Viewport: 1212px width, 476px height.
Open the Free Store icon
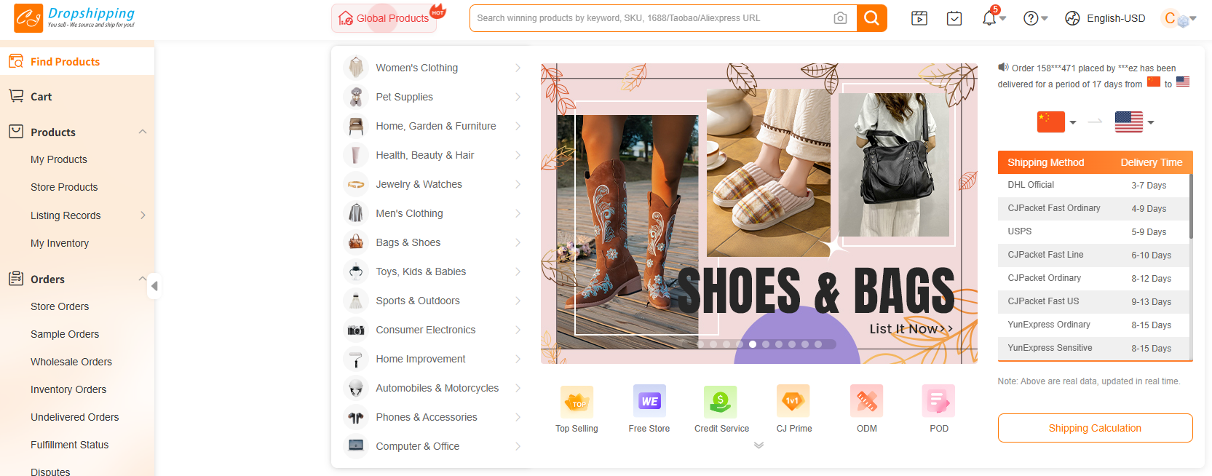click(x=649, y=402)
